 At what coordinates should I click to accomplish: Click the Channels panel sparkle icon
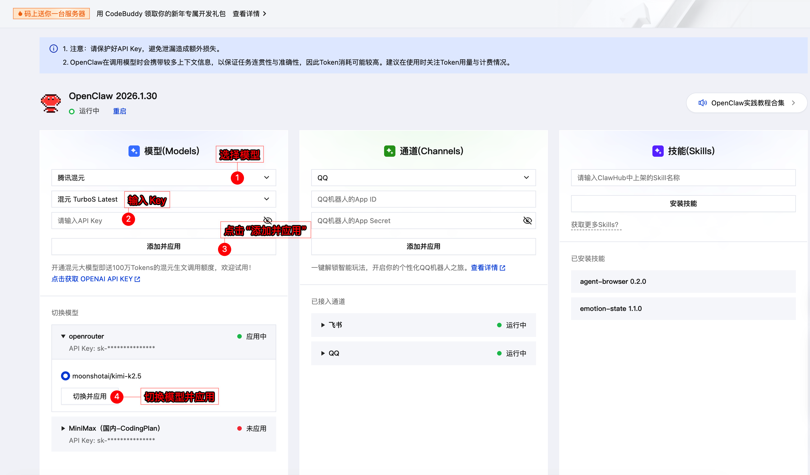pos(389,151)
